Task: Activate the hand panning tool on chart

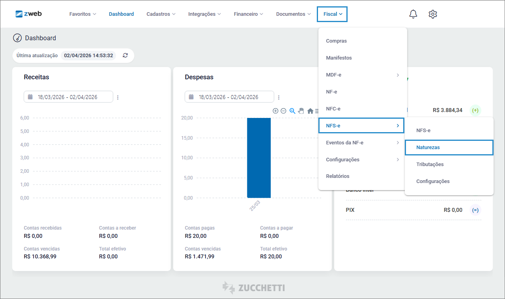Action: 301,111
